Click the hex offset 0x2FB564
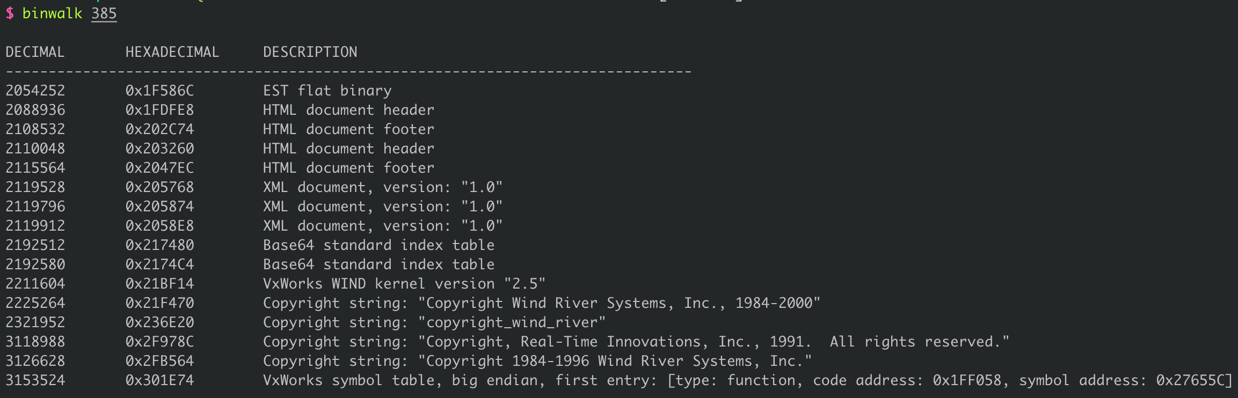This screenshot has height=398, width=1238. point(159,361)
